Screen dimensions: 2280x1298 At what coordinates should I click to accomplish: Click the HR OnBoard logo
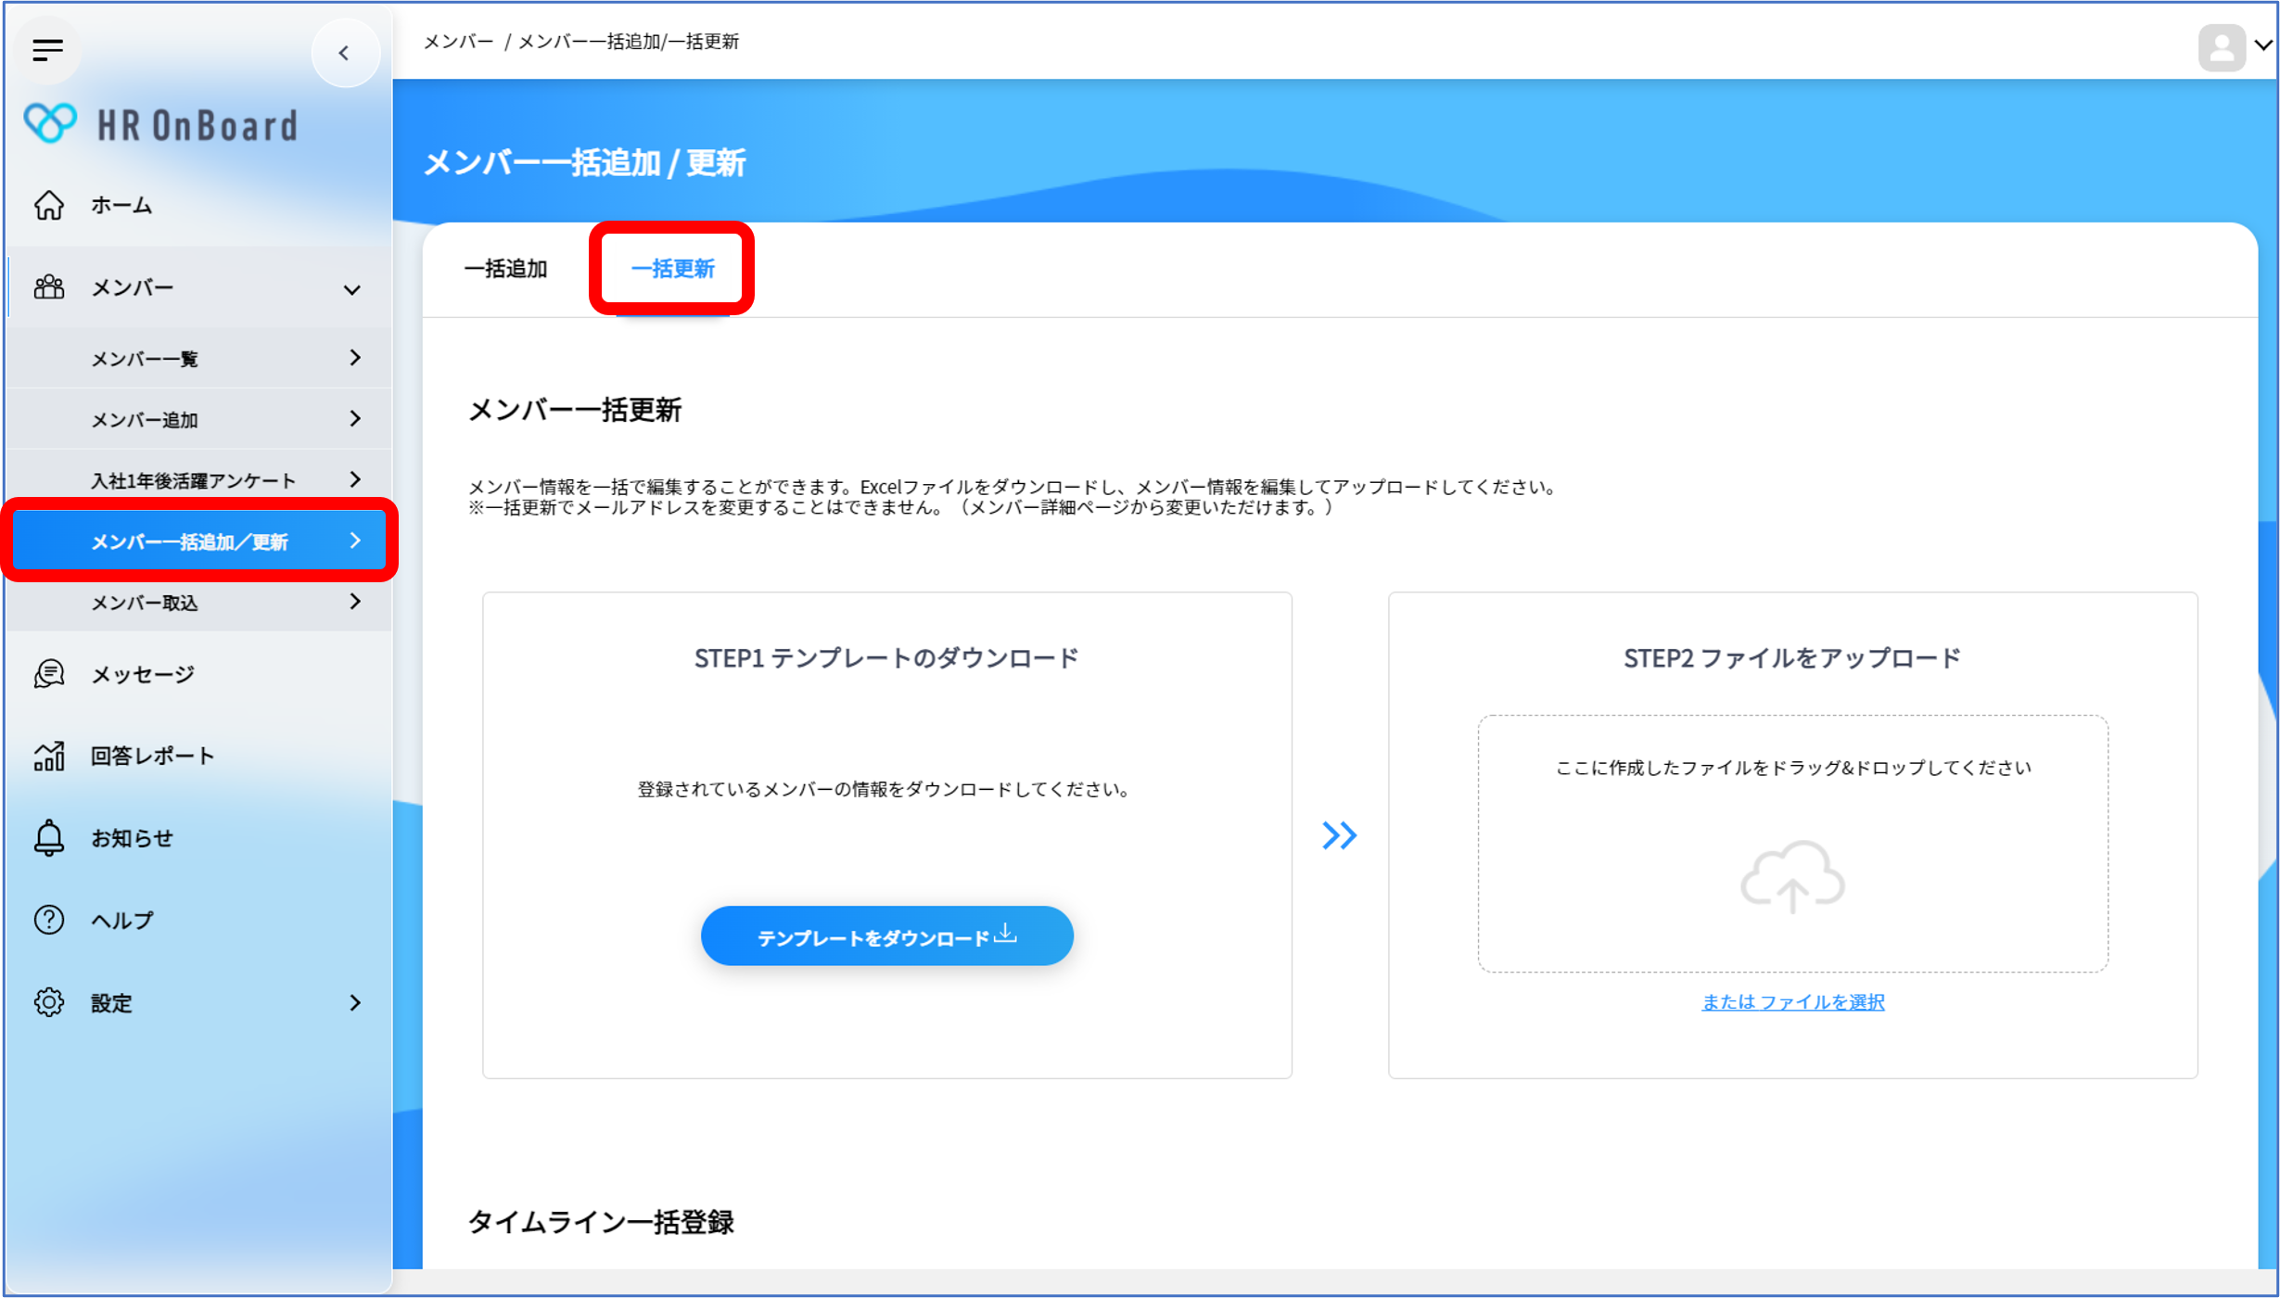click(161, 124)
